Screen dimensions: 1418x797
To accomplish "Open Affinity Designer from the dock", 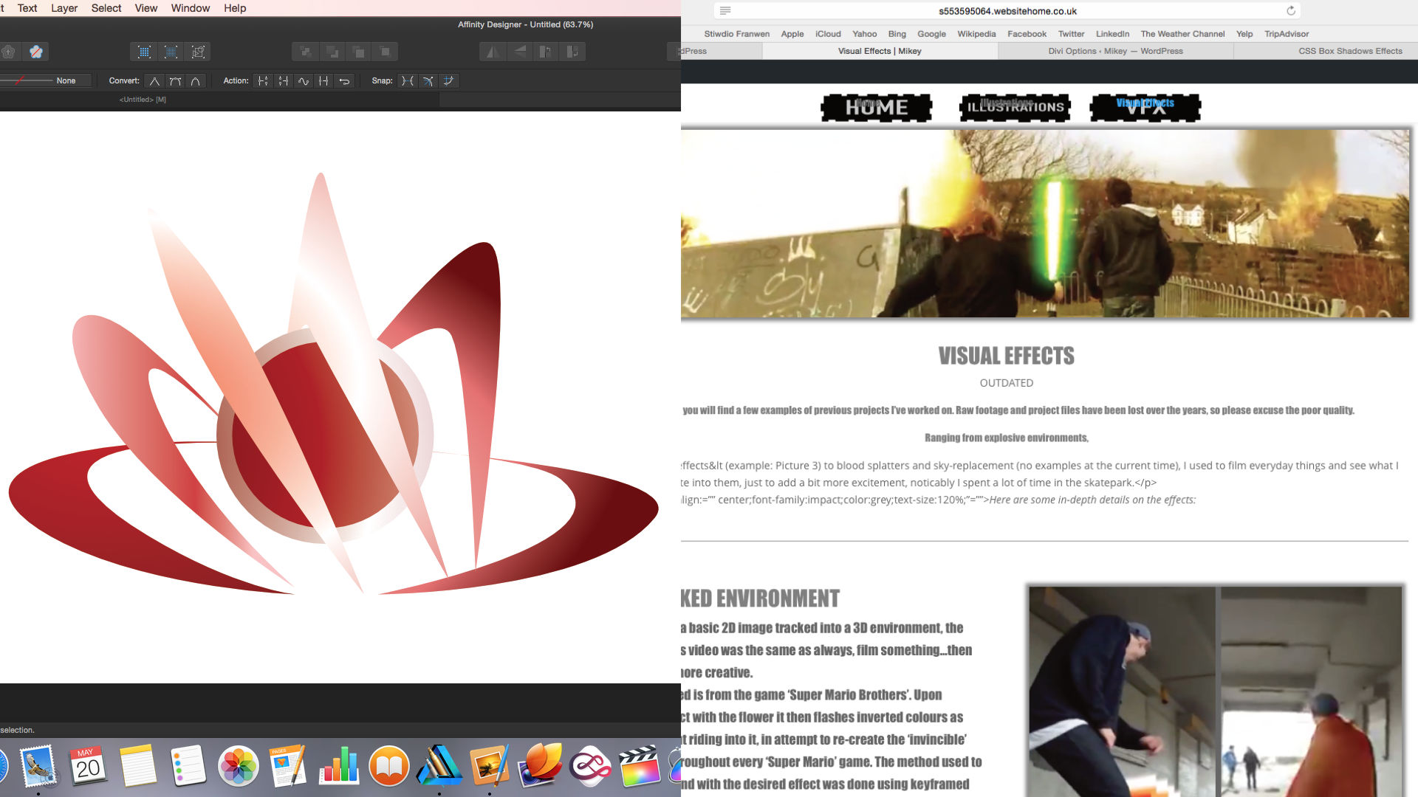I will tap(439, 765).
